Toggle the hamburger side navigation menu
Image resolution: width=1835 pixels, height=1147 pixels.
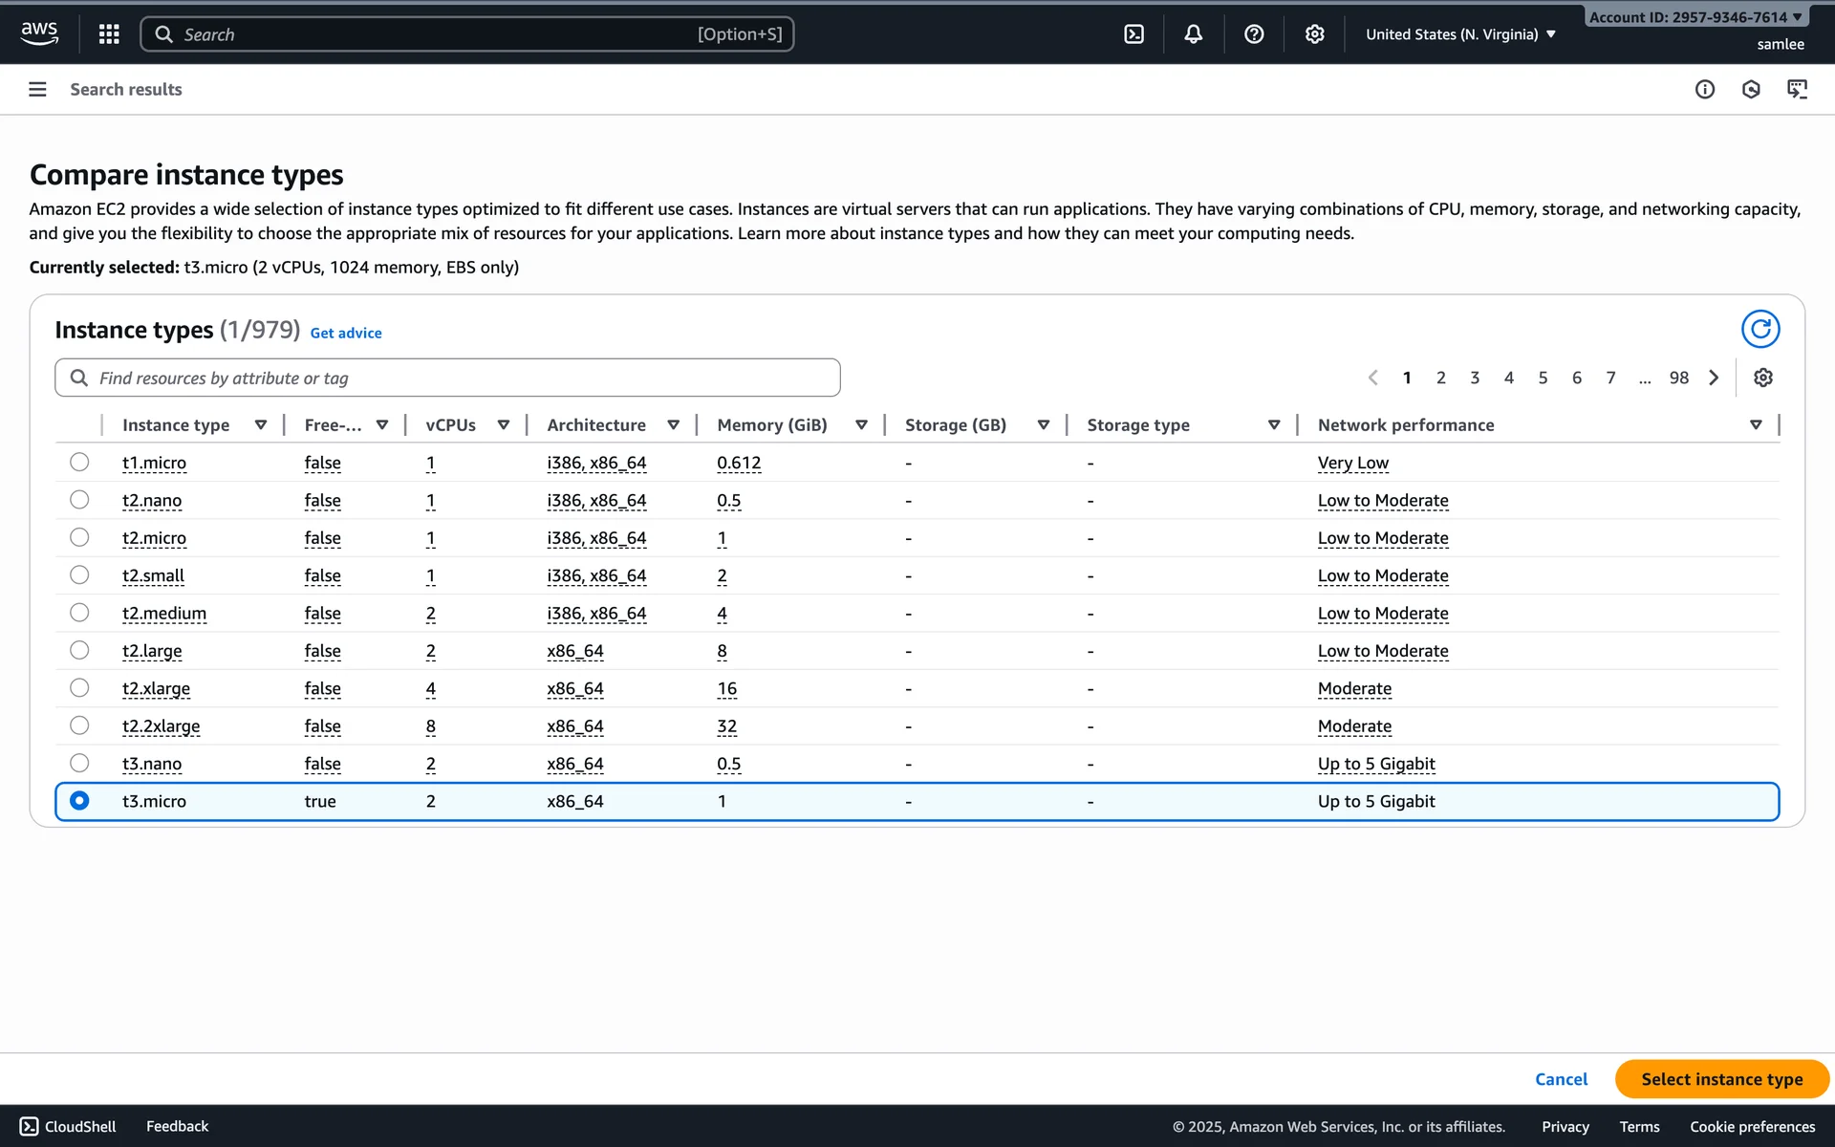point(37,89)
